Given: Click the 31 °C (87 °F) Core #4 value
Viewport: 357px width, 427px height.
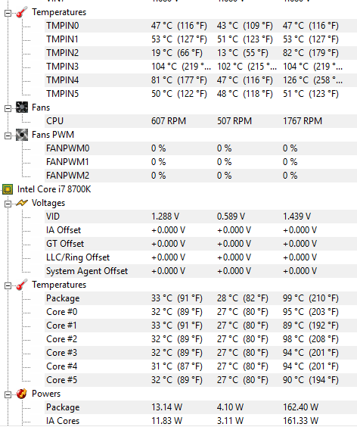Looking at the screenshot, I should (x=176, y=366).
